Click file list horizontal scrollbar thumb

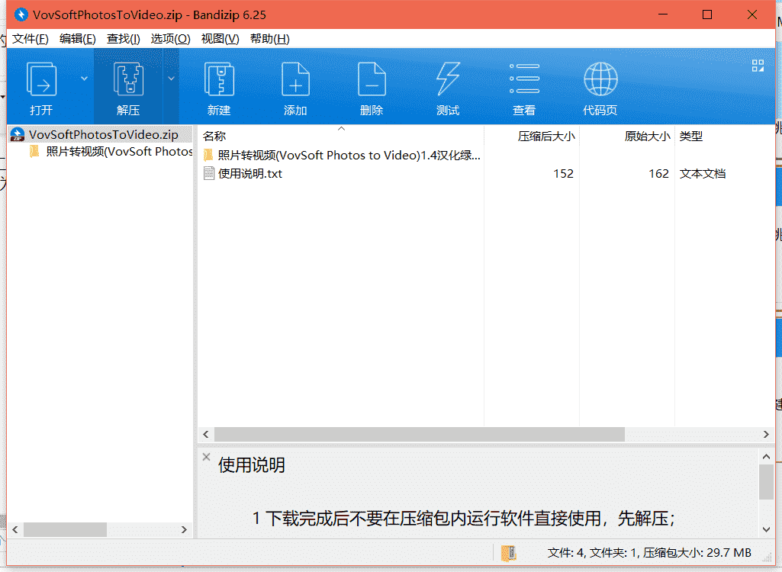tap(420, 435)
